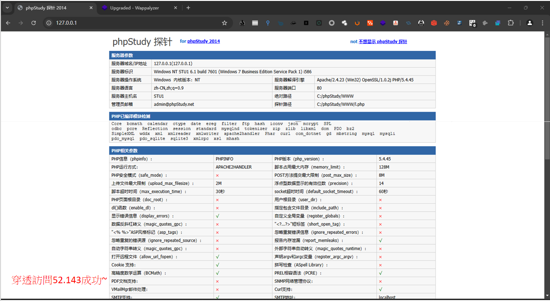Click the black-and-white mask extension icon

pos(421,23)
